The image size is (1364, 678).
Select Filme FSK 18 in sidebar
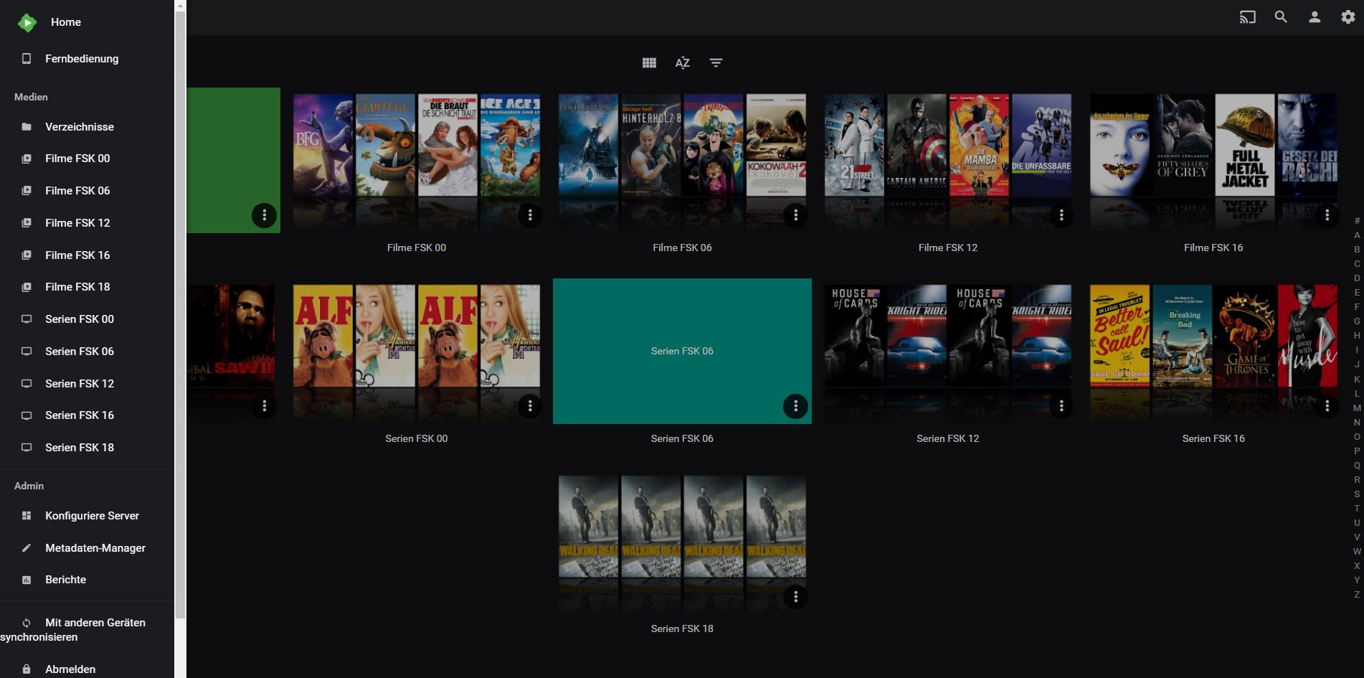click(87, 287)
